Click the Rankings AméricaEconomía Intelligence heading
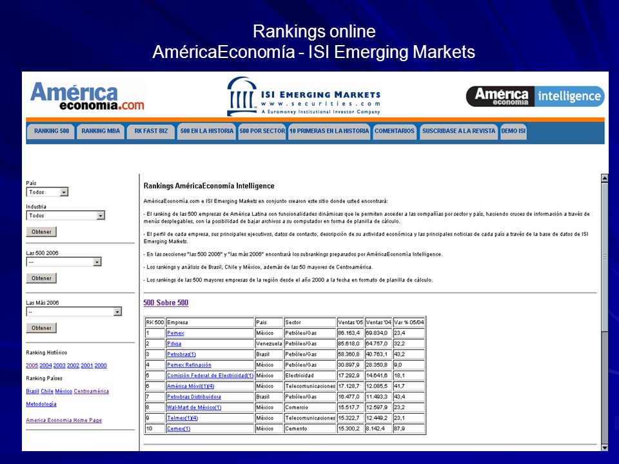 (209, 186)
